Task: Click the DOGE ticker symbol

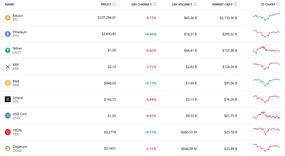Action: (17, 151)
